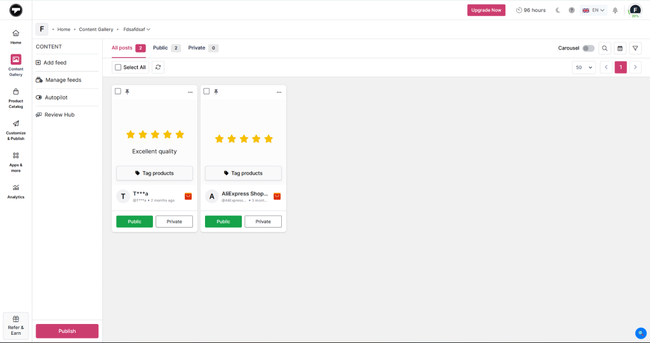Image resolution: width=650 pixels, height=343 pixels.
Task: Open more options on T***a post
Action: pyautogui.click(x=190, y=92)
